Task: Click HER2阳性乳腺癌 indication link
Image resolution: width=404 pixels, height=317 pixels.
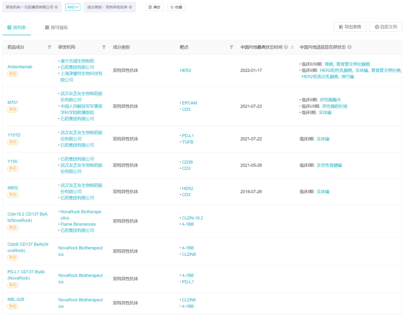Action: pos(336,70)
